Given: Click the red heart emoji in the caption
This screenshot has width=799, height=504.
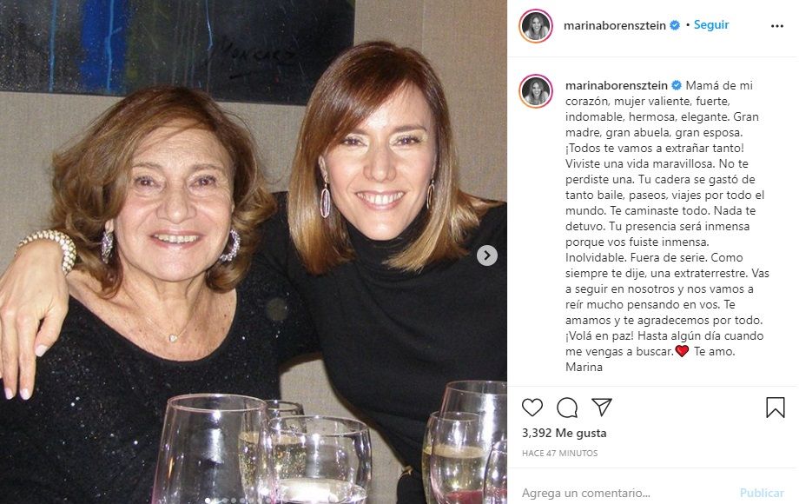Looking at the screenshot, I should pyautogui.click(x=682, y=351).
